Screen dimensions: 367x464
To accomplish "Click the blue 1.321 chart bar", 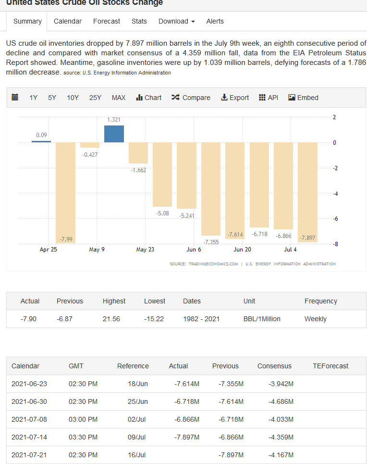I will [114, 134].
